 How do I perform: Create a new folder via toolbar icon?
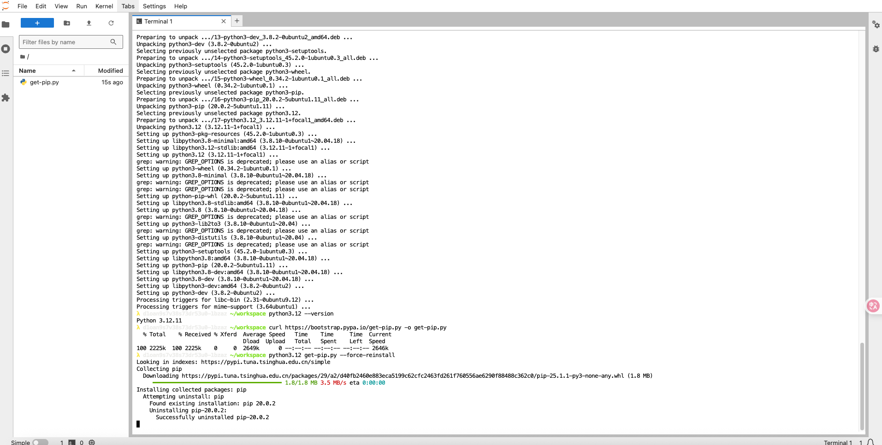coord(67,23)
